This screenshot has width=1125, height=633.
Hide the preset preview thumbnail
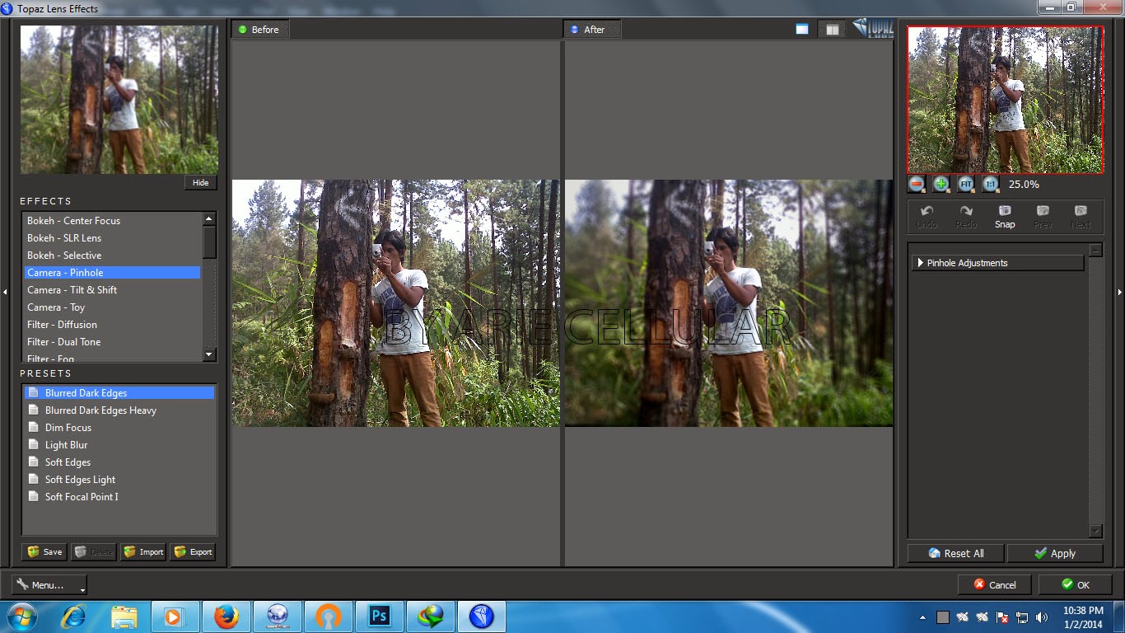tap(201, 183)
